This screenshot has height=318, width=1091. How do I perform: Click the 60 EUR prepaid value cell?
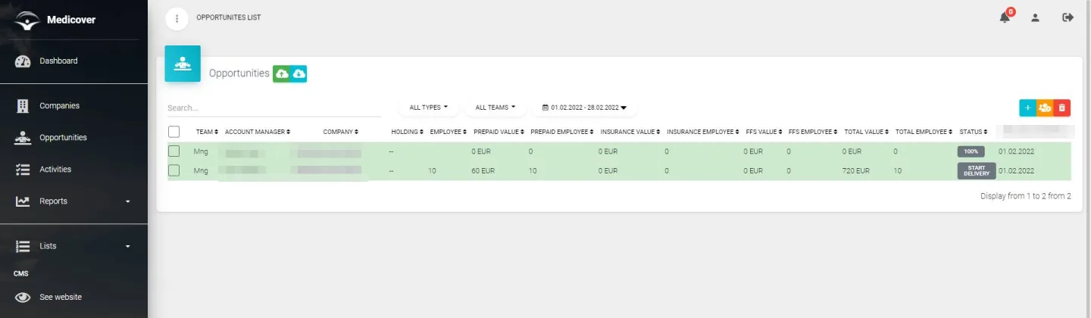[483, 171]
